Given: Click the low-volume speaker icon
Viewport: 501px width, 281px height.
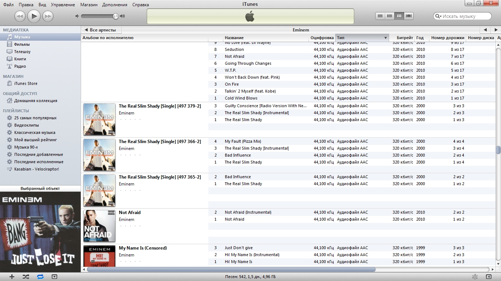Looking at the screenshot, I should (x=77, y=16).
